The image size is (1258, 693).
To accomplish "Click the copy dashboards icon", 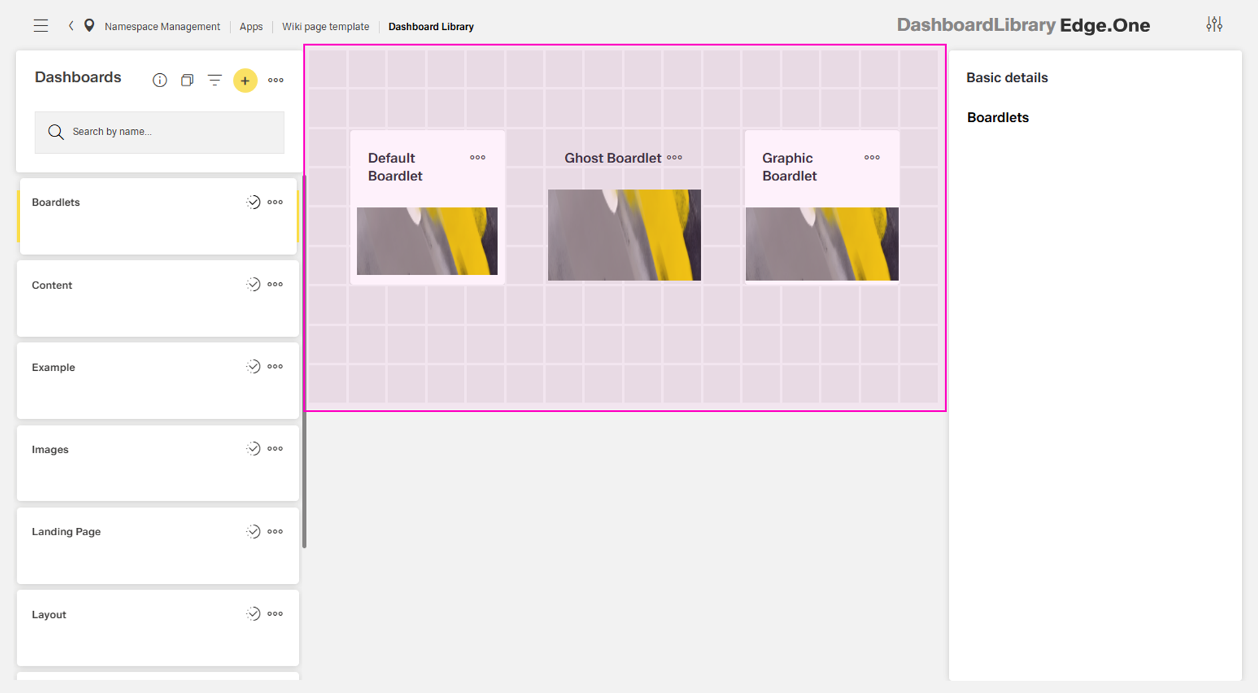I will (187, 81).
